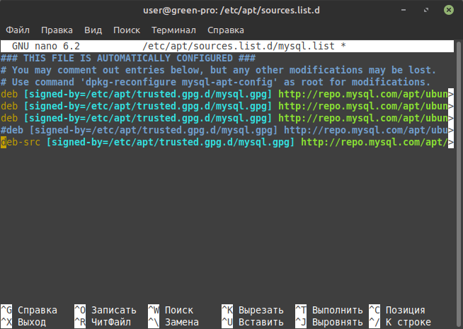This screenshot has height=329, width=463.
Task: Open the Вид menu
Action: (93, 31)
